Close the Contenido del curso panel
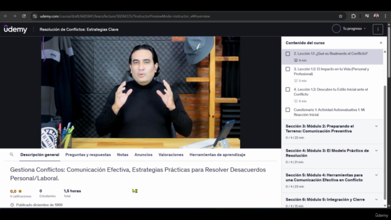Image resolution: width=391 pixels, height=220 pixels. (381, 43)
